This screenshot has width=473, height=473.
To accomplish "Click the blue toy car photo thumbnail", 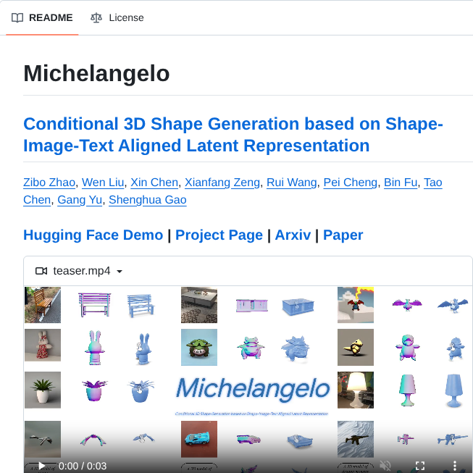I will 199,439.
